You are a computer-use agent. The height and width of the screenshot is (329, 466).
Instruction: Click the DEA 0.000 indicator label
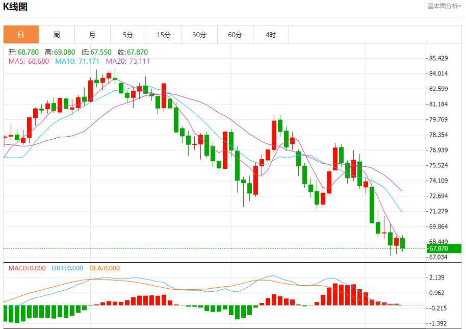(105, 268)
